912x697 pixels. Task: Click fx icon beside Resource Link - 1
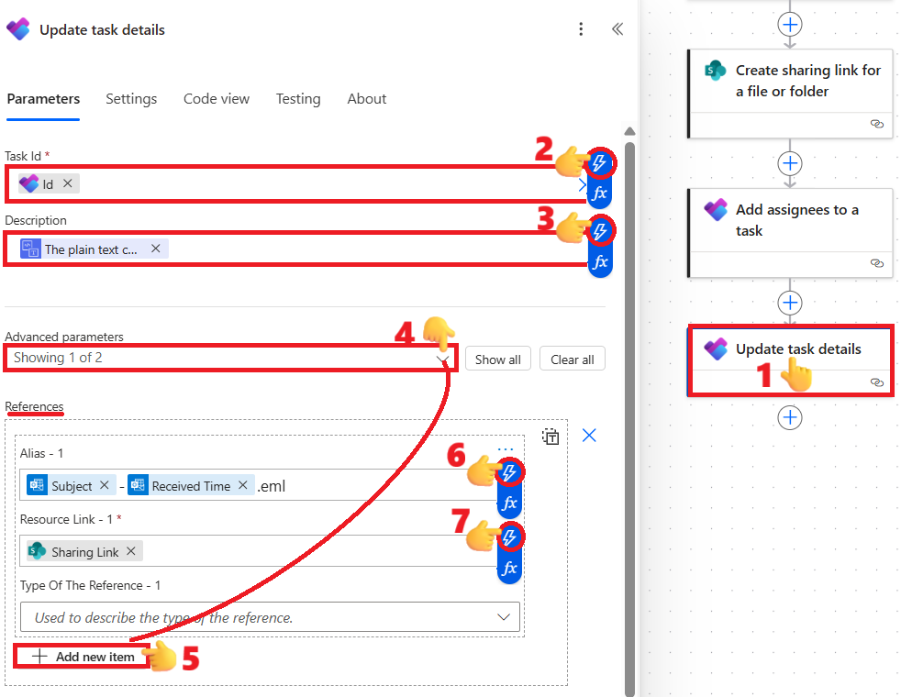[x=510, y=569]
